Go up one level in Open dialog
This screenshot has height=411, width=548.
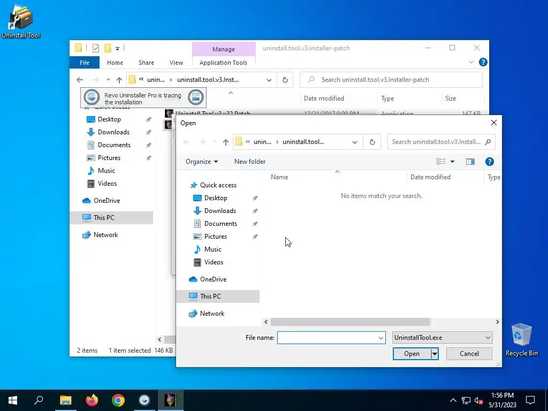[225, 142]
